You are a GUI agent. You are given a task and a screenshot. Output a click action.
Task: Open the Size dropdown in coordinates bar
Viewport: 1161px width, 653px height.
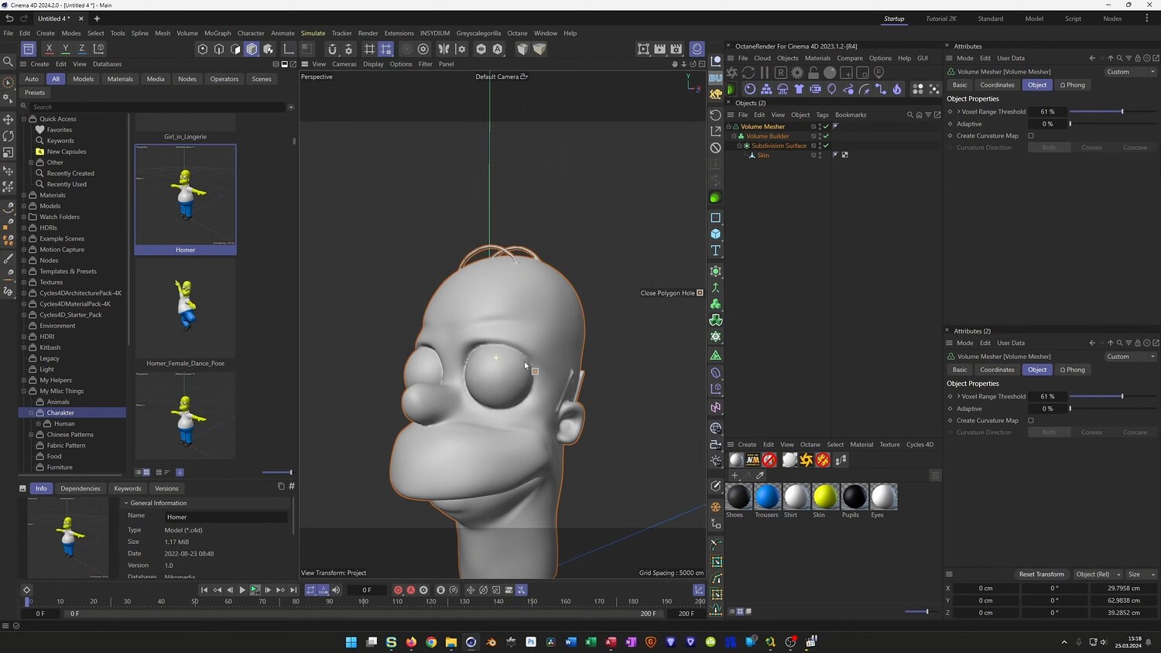1141,574
